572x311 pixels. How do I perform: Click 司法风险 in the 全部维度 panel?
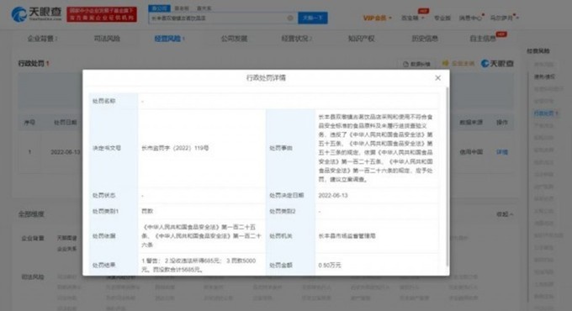coord(33,277)
